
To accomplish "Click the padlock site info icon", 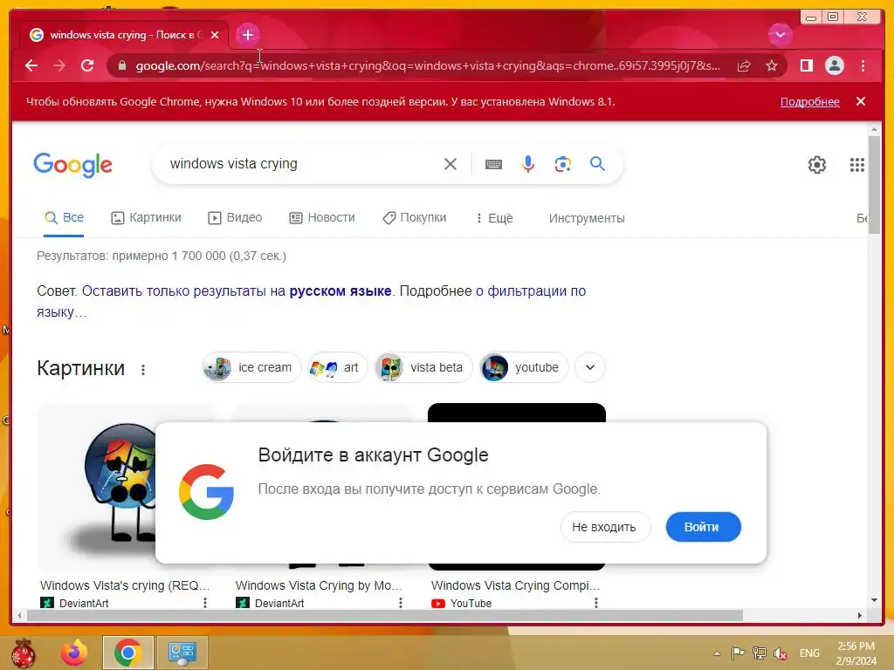I will coord(121,65).
